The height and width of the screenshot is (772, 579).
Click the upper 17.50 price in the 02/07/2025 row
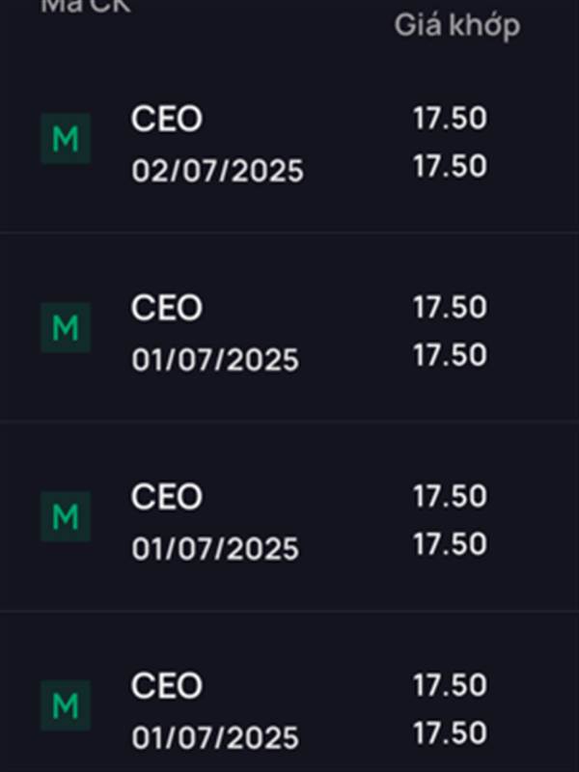pos(450,118)
